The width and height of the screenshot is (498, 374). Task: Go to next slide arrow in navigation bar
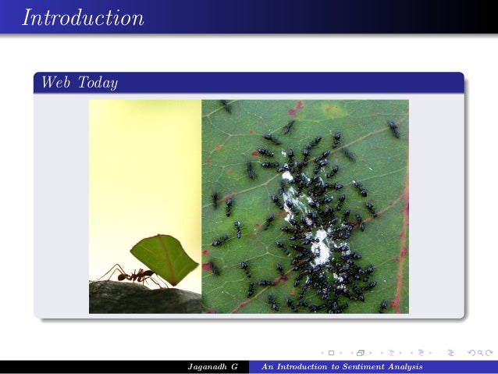tap(341, 353)
